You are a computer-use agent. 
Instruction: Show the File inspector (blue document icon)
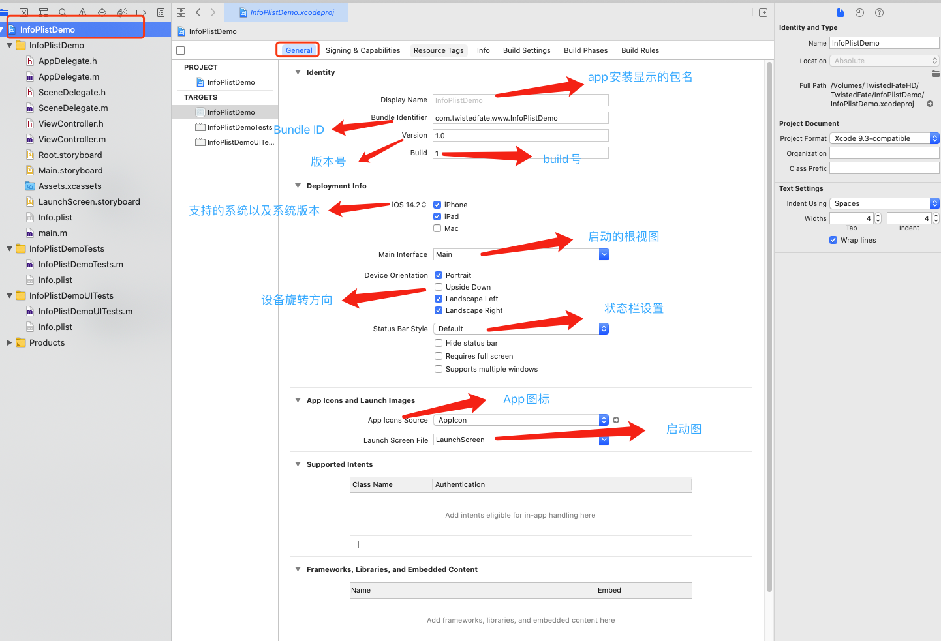[841, 12]
